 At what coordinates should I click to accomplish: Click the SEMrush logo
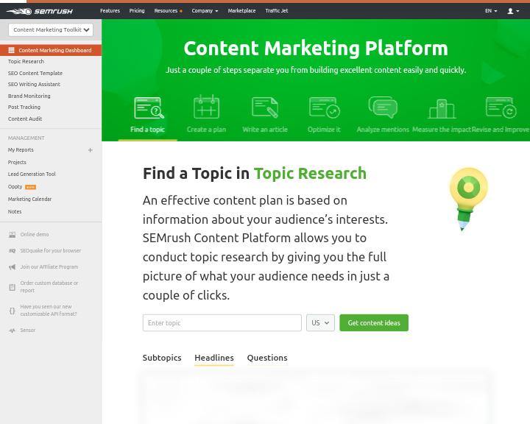pyautogui.click(x=39, y=11)
